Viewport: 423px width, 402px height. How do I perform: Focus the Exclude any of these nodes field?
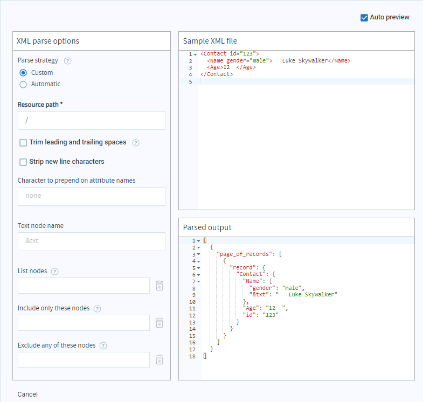click(x=84, y=359)
